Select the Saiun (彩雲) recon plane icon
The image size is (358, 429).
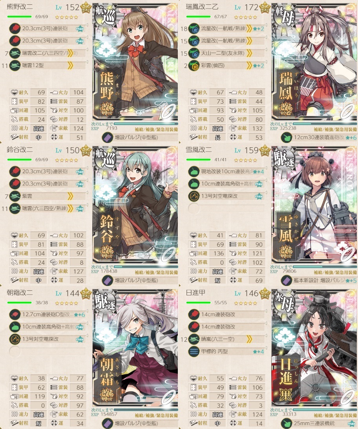pos(194,66)
